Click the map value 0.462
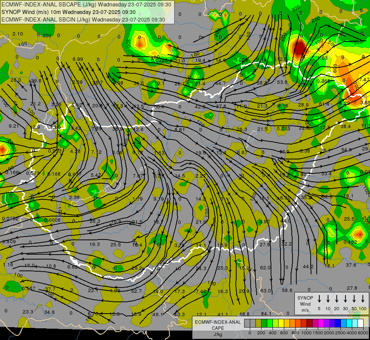The image size is (370, 340). coord(350,242)
